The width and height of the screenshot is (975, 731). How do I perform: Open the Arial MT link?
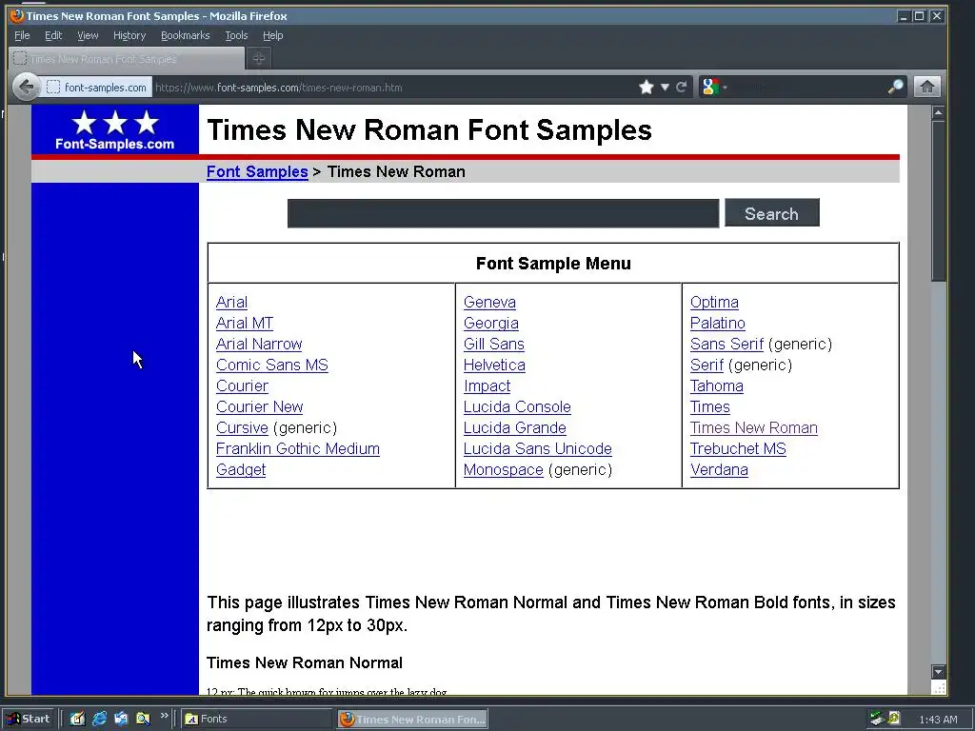245,324
